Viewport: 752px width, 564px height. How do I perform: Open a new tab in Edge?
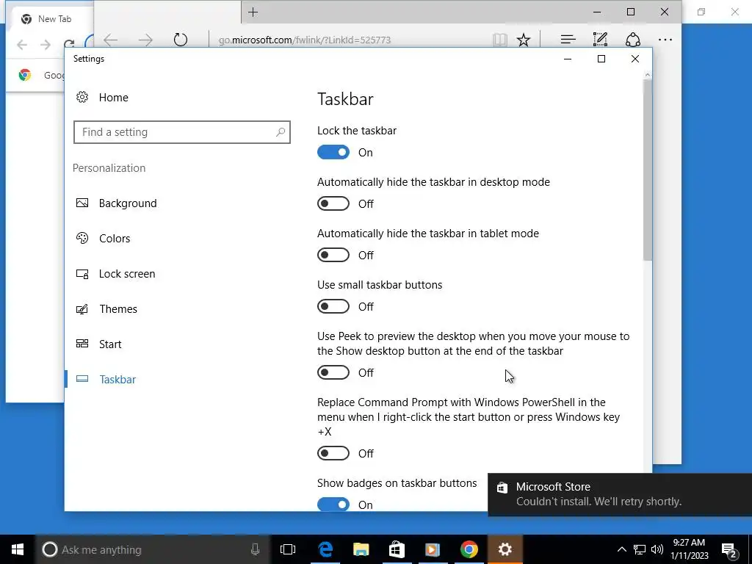click(253, 12)
